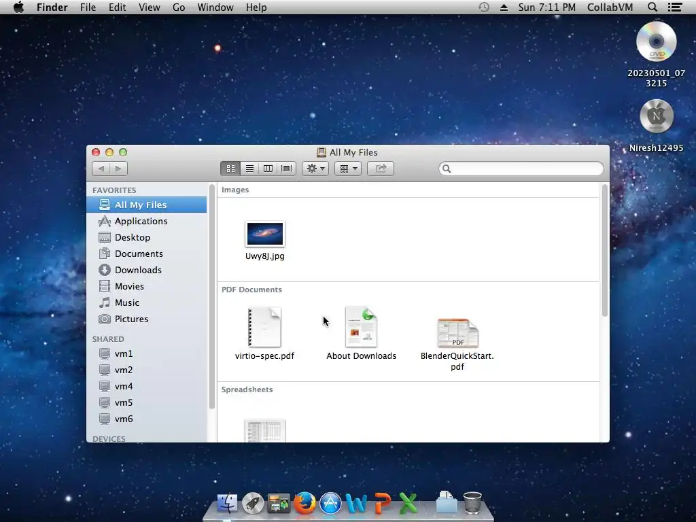Open the Help menu

(x=256, y=7)
